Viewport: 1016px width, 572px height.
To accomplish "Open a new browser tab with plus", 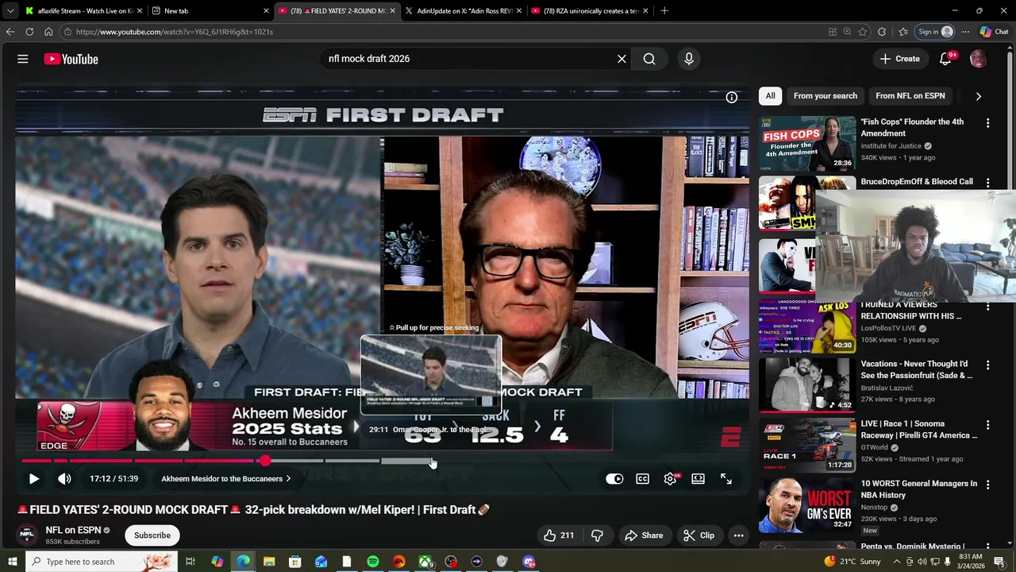I will (x=664, y=11).
